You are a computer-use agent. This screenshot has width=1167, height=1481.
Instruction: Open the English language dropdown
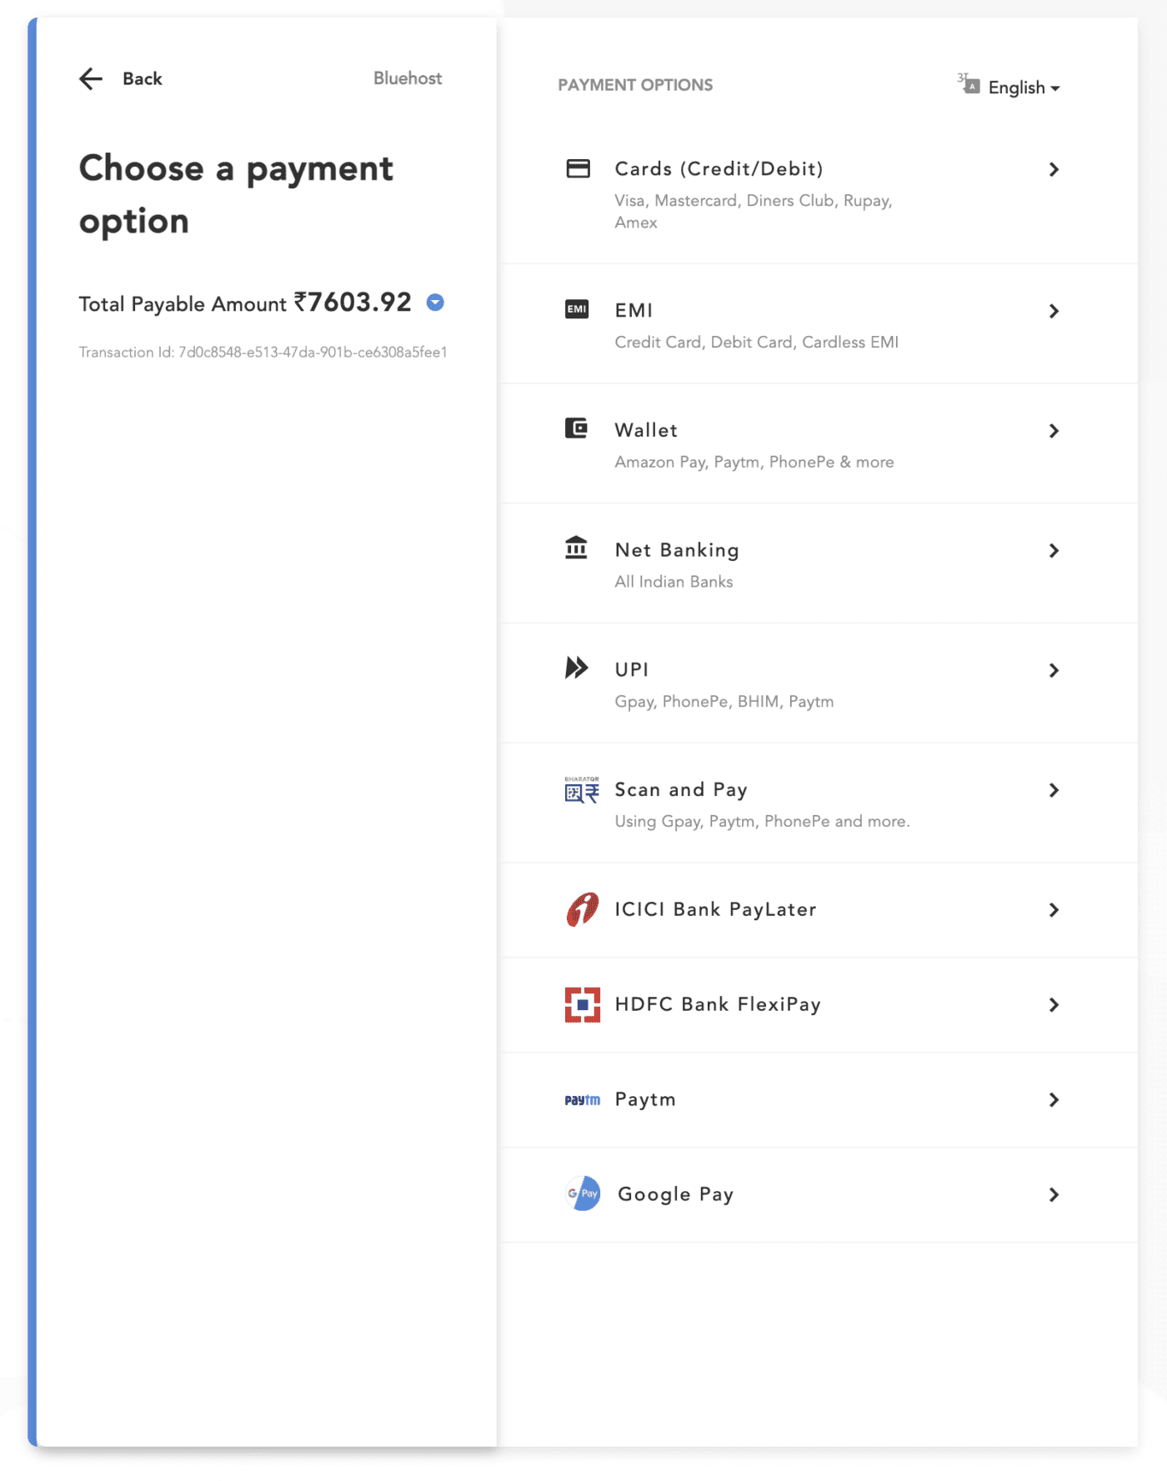click(1024, 88)
